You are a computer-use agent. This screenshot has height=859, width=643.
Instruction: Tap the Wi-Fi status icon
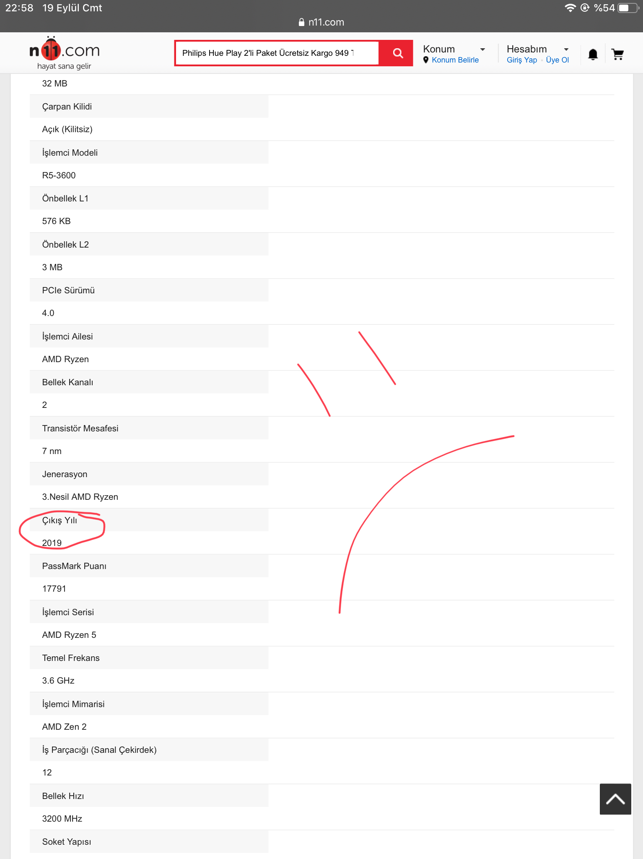[570, 8]
